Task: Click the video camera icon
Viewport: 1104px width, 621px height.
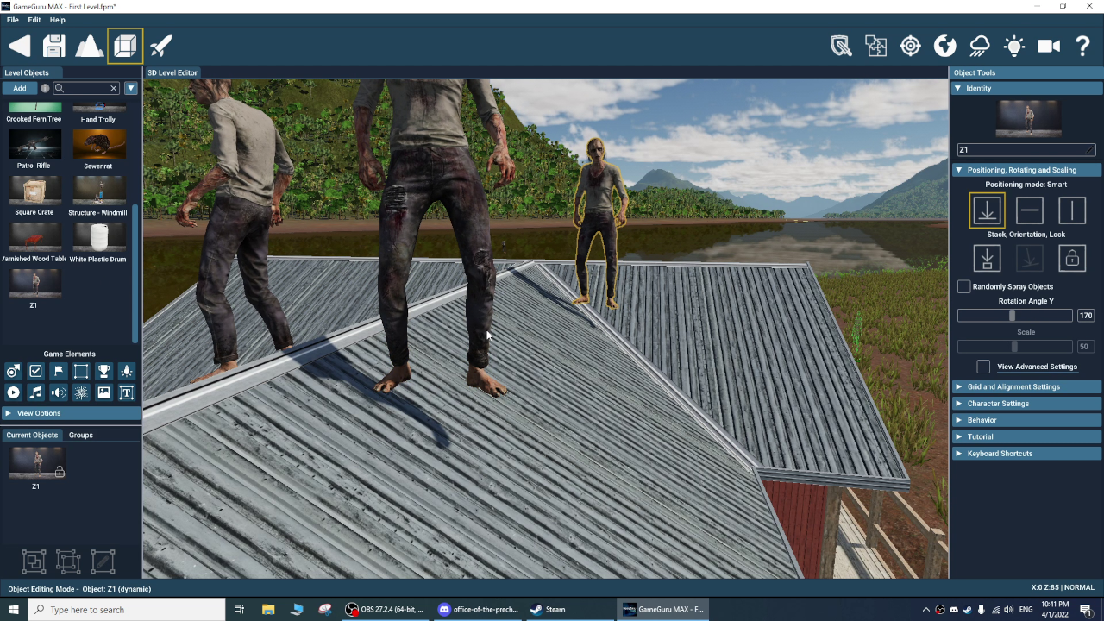Action: coord(1049,47)
